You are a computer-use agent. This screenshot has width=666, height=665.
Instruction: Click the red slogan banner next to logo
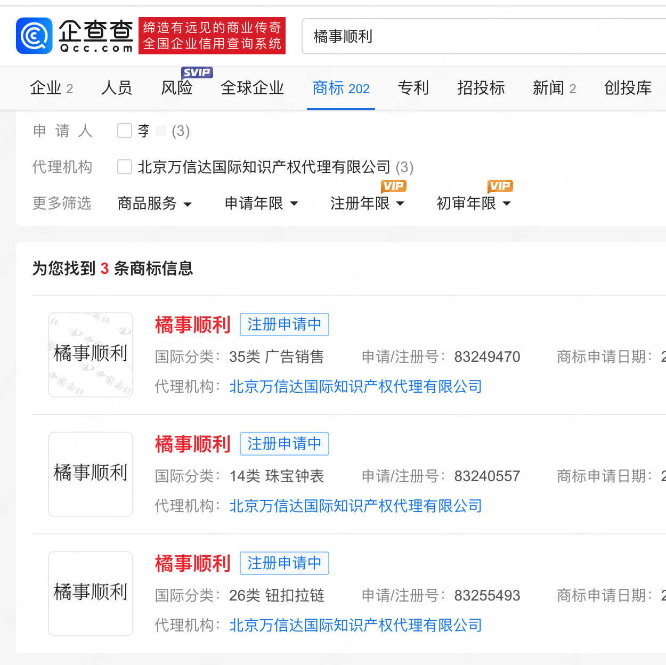click(212, 36)
